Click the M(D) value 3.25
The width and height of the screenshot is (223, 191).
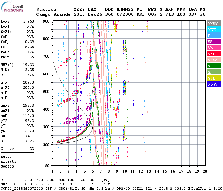pyautogui.click(x=30, y=70)
